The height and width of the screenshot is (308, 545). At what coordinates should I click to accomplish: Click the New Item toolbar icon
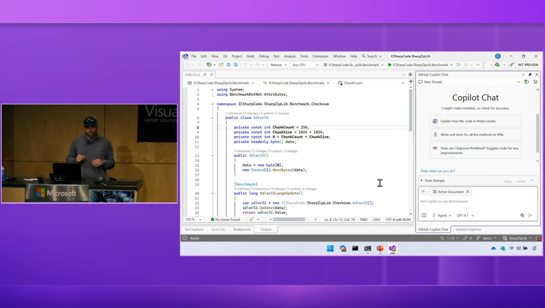point(209,65)
